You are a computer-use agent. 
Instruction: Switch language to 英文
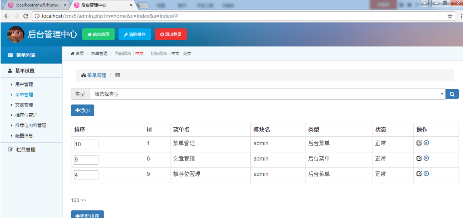click(187, 54)
